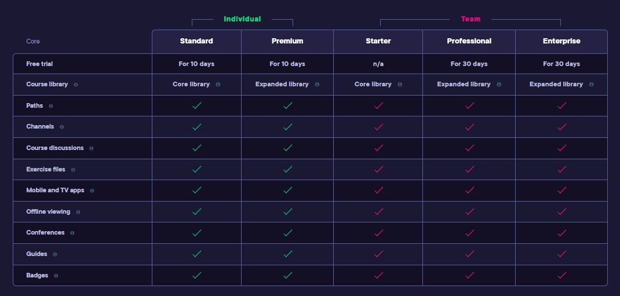Click Exercise files info icon

point(73,170)
